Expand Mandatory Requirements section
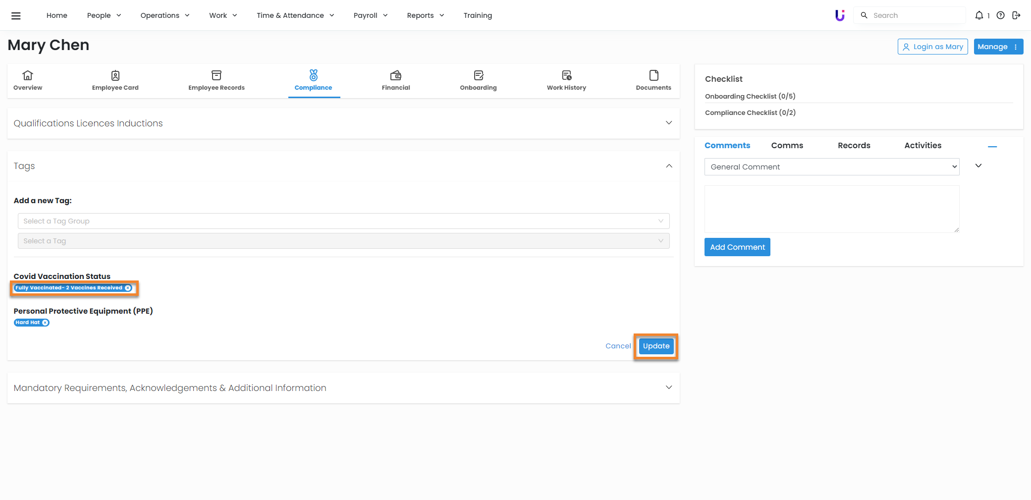Screen dimensions: 1031x500 click(x=669, y=388)
